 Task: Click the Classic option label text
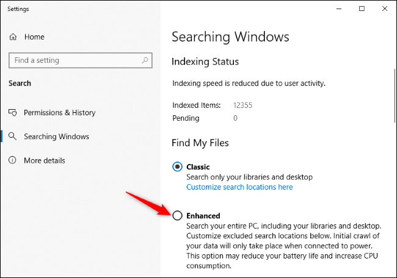click(x=198, y=166)
